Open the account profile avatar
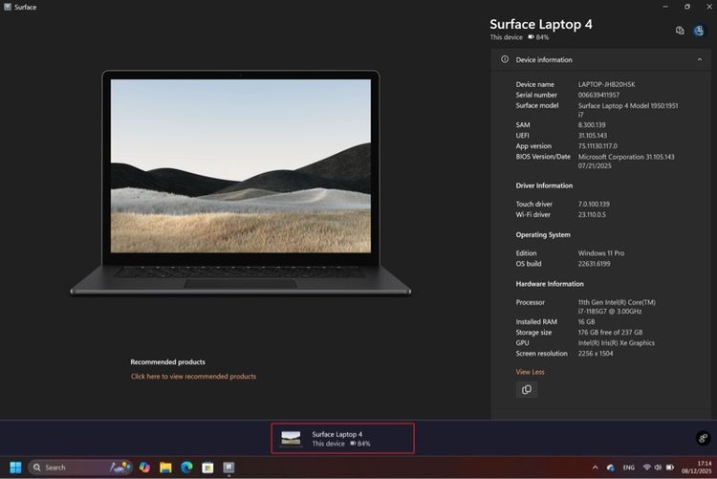717x479 pixels. 699,31
